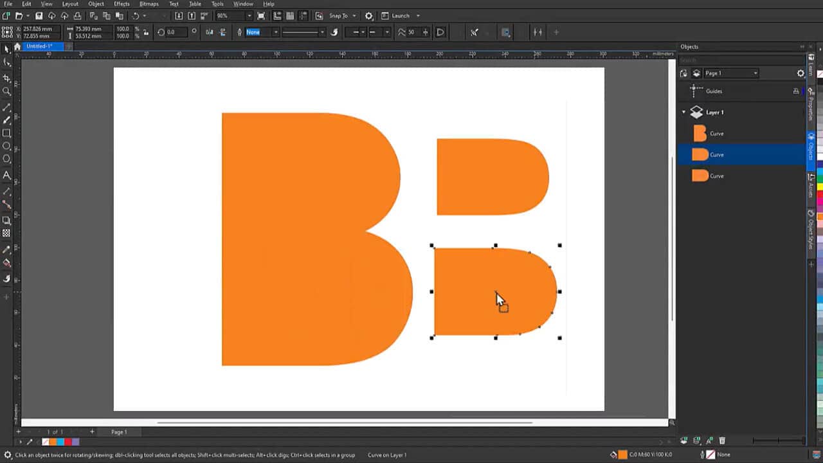
Task: Select the Page 1 tab at bottom
Action: tap(119, 432)
